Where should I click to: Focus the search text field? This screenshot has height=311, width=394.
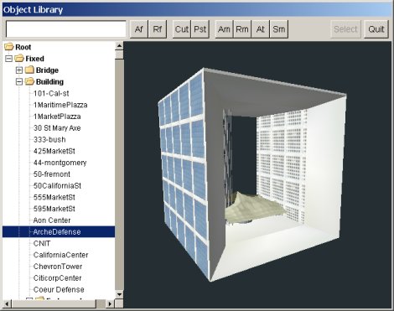click(x=66, y=29)
